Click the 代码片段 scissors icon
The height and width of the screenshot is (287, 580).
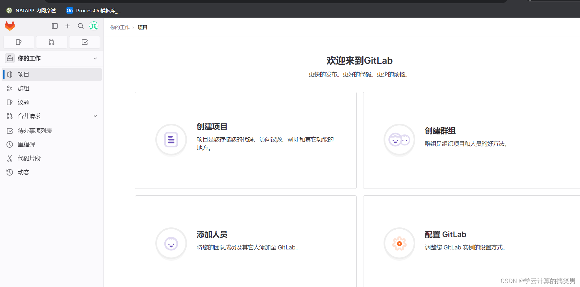tap(10, 158)
